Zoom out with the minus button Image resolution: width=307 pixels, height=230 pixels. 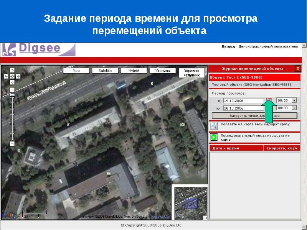pos(12,144)
